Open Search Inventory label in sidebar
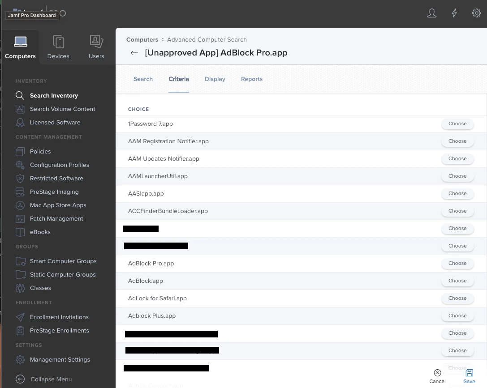Screen dimensions: 487x388 pyautogui.click(x=54, y=95)
